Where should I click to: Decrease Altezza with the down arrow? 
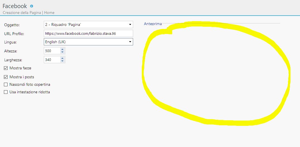pos(62,52)
